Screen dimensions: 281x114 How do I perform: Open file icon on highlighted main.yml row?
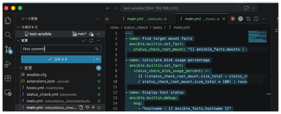click(81, 108)
